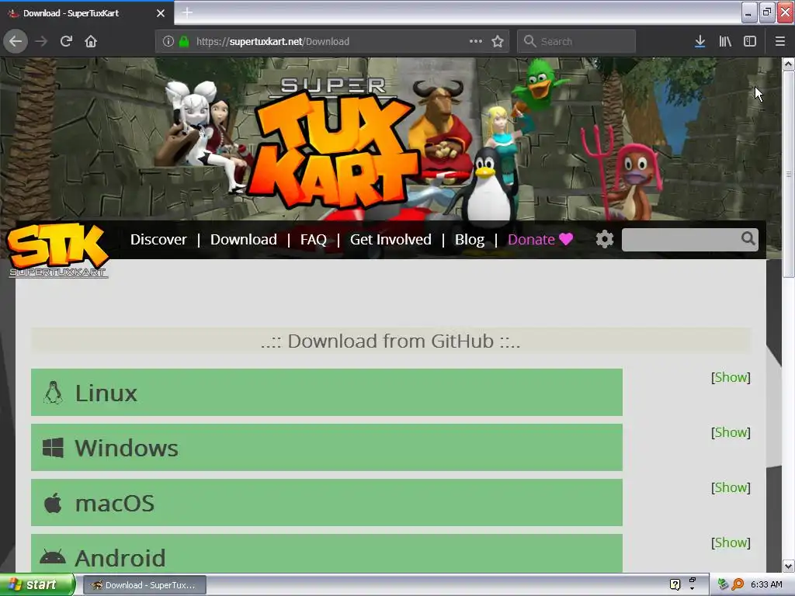795x596 pixels.
Task: Open the Firefox hamburger menu
Action: pyautogui.click(x=779, y=41)
